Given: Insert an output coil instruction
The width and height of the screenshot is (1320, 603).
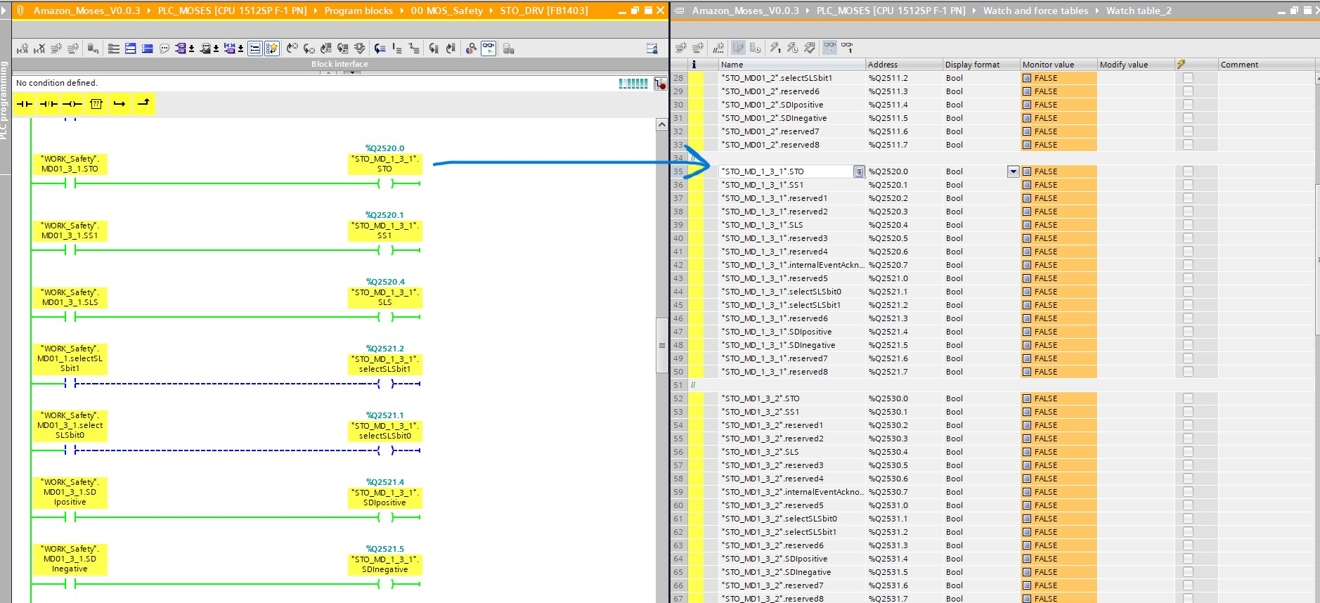Looking at the screenshot, I should point(72,104).
